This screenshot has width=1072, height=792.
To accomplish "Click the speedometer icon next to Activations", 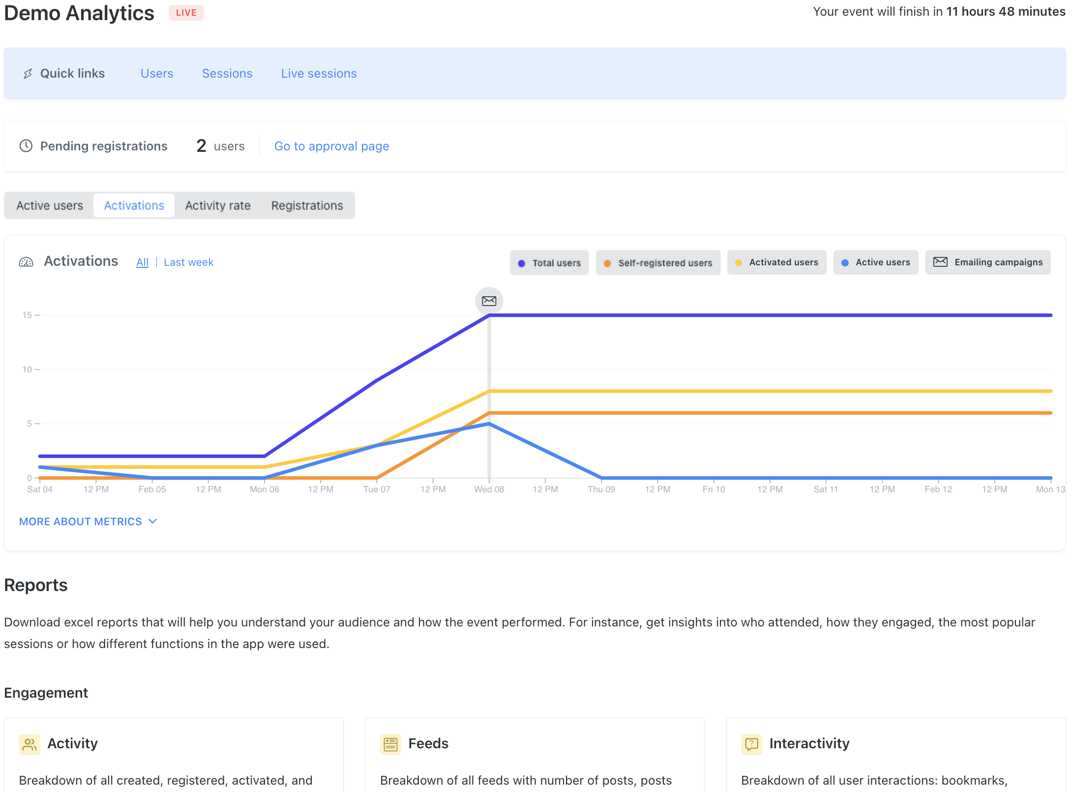I will tap(27, 261).
